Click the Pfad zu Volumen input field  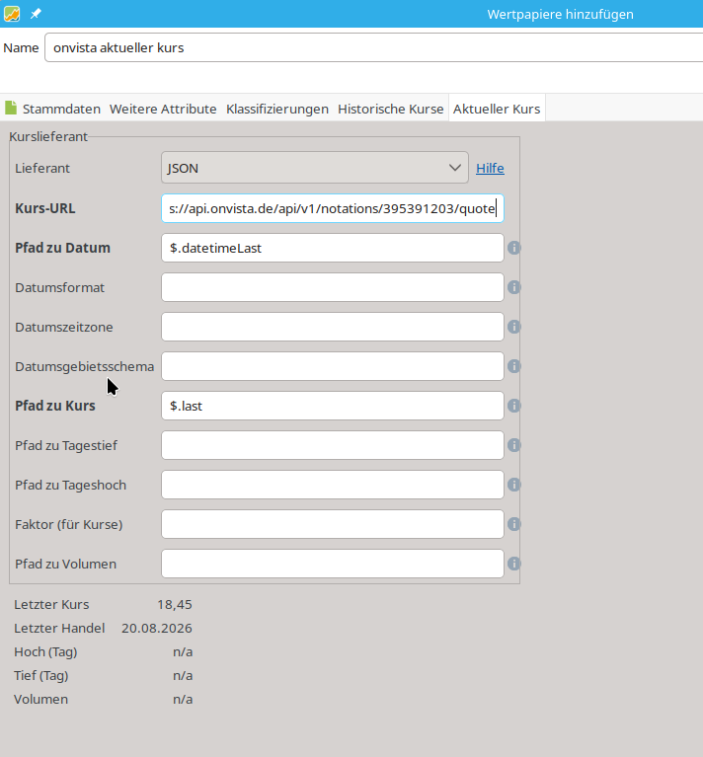(333, 564)
